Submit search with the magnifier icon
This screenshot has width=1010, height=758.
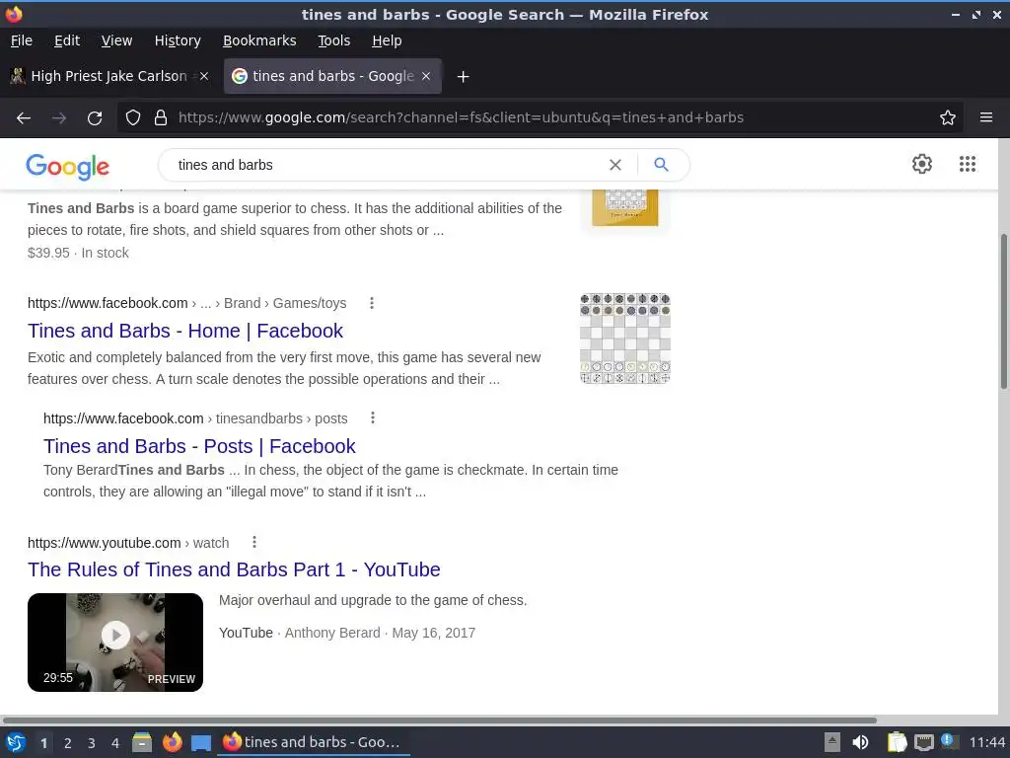[x=661, y=165]
